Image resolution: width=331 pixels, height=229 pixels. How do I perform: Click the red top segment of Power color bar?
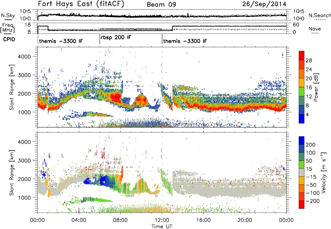tap(302, 56)
